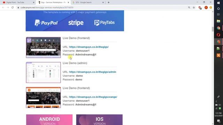Open the green document app on taskbar
Viewport: 223px width, 125px height.
pyautogui.click(x=218, y=49)
